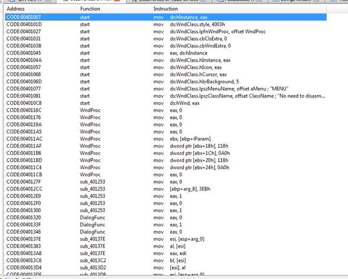348x279 pixels.
Task: Select address CODE:0040119A in WndProc
Action: pos(24,125)
